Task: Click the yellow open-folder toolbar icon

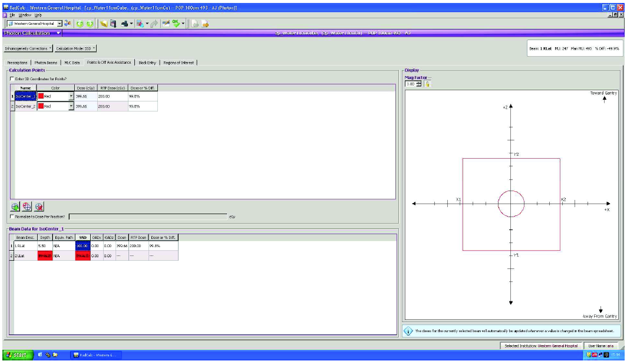Action: (x=104, y=24)
